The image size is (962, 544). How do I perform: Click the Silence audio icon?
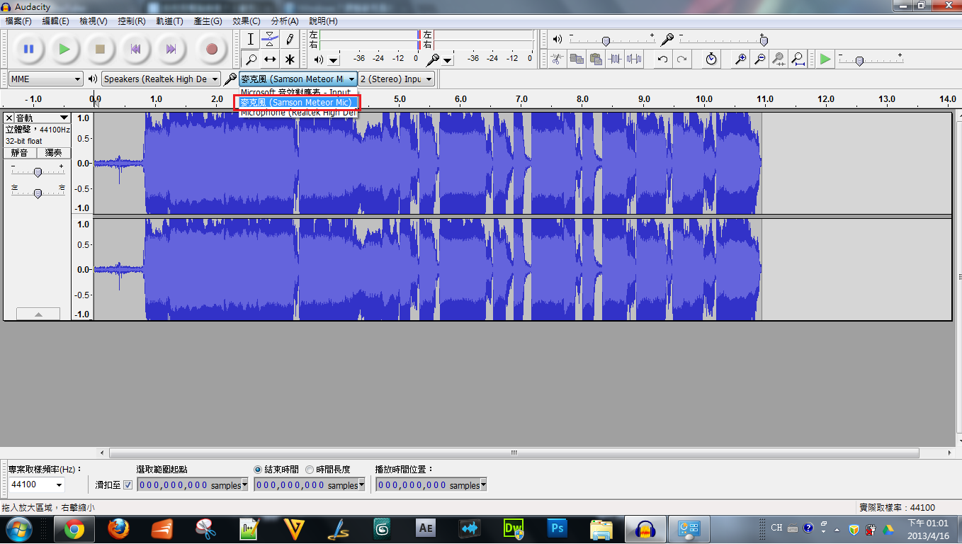tap(634, 59)
